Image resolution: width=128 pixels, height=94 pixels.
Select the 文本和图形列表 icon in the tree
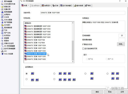pos(2,4)
